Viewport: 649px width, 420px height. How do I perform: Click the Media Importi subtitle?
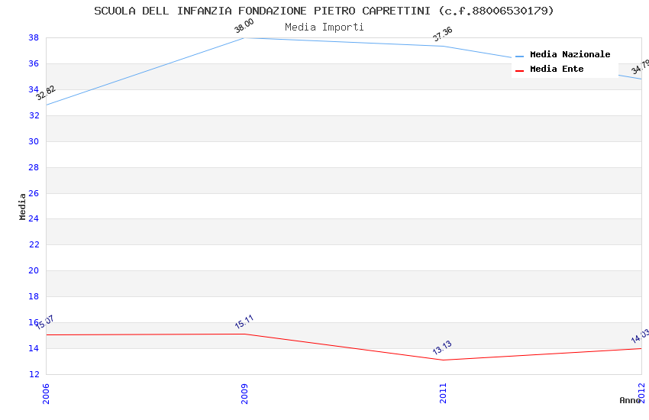(324, 27)
